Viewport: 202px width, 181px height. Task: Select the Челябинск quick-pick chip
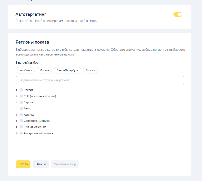(x=25, y=70)
